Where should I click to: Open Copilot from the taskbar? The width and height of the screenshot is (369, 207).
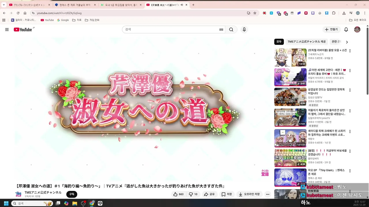click(x=66, y=203)
